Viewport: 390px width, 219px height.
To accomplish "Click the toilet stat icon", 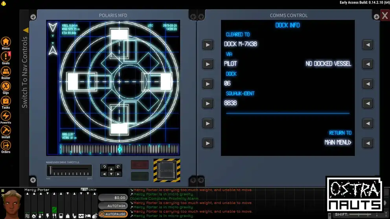I will point(74,216).
